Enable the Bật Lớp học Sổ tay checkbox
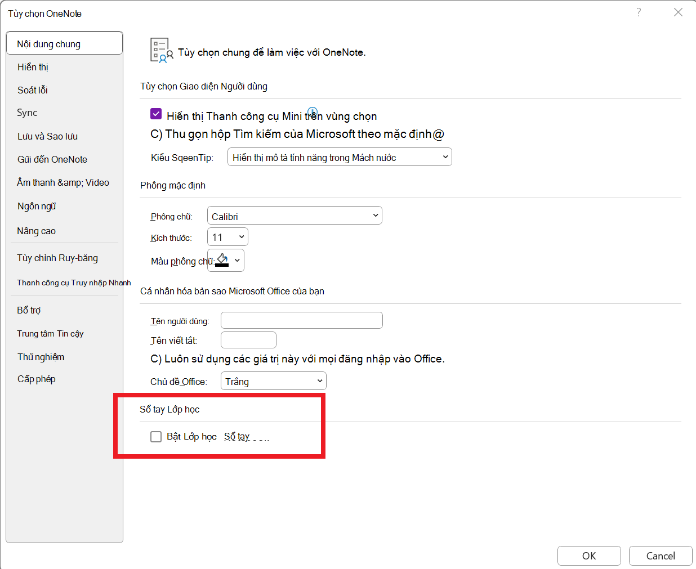Screen dimensions: 696x569 tap(156, 437)
